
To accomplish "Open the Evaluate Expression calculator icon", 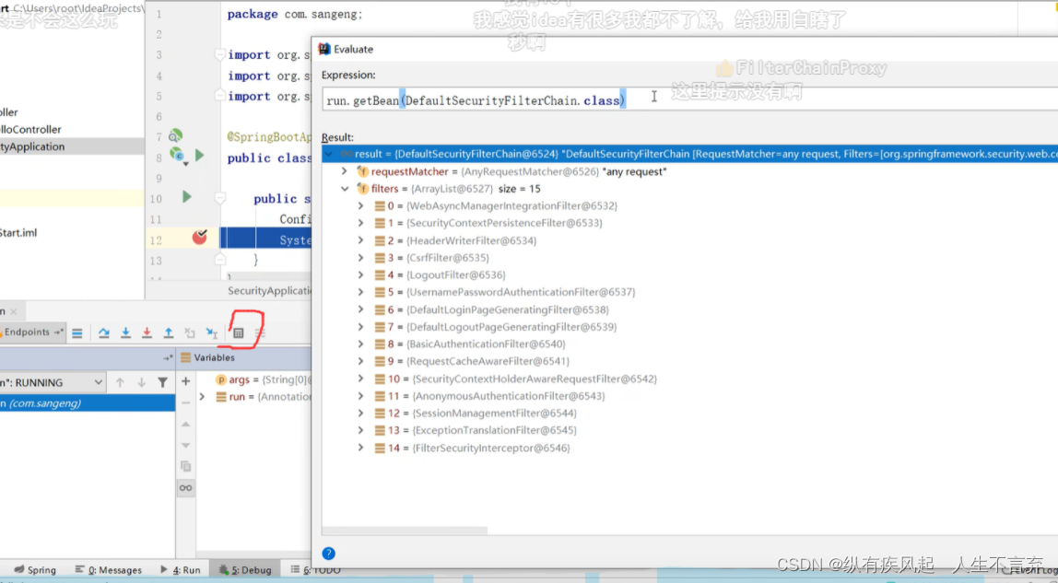I will [240, 332].
